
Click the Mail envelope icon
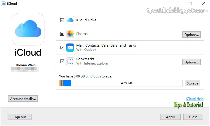click(70, 47)
